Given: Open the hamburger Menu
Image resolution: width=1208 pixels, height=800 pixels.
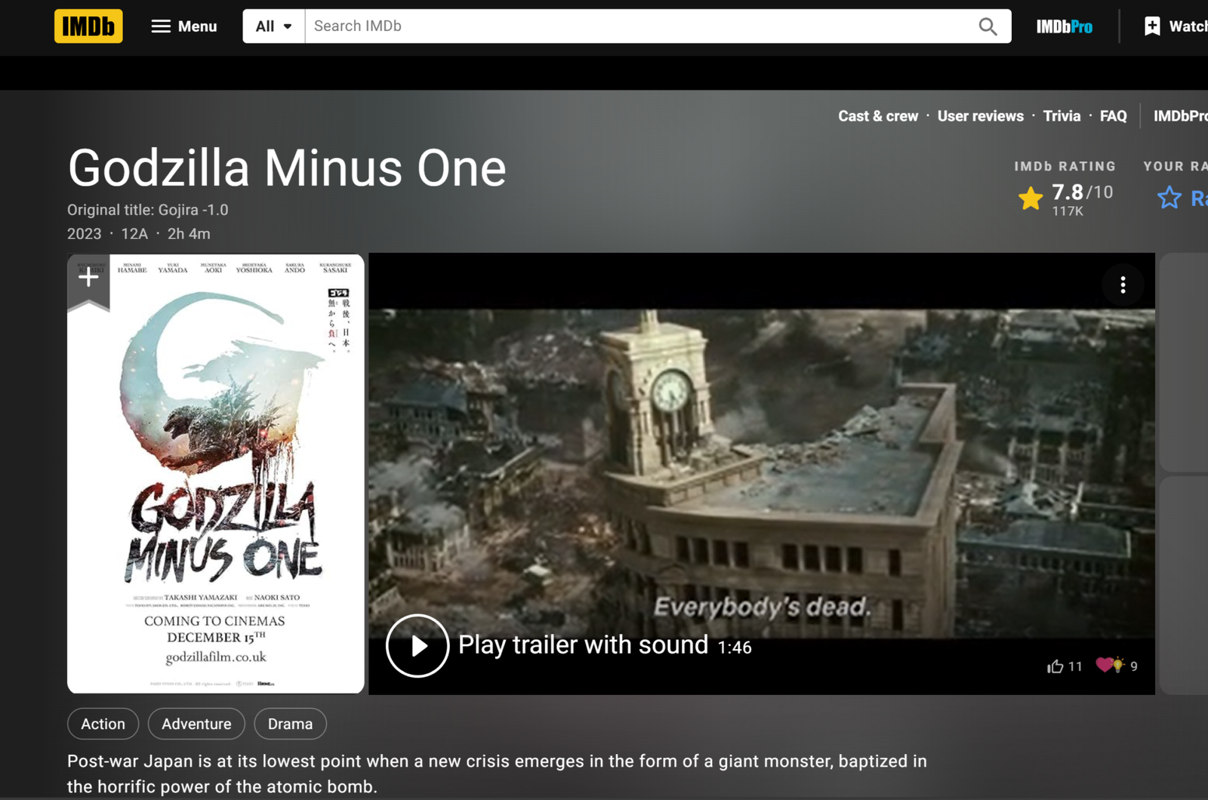Looking at the screenshot, I should click(184, 26).
